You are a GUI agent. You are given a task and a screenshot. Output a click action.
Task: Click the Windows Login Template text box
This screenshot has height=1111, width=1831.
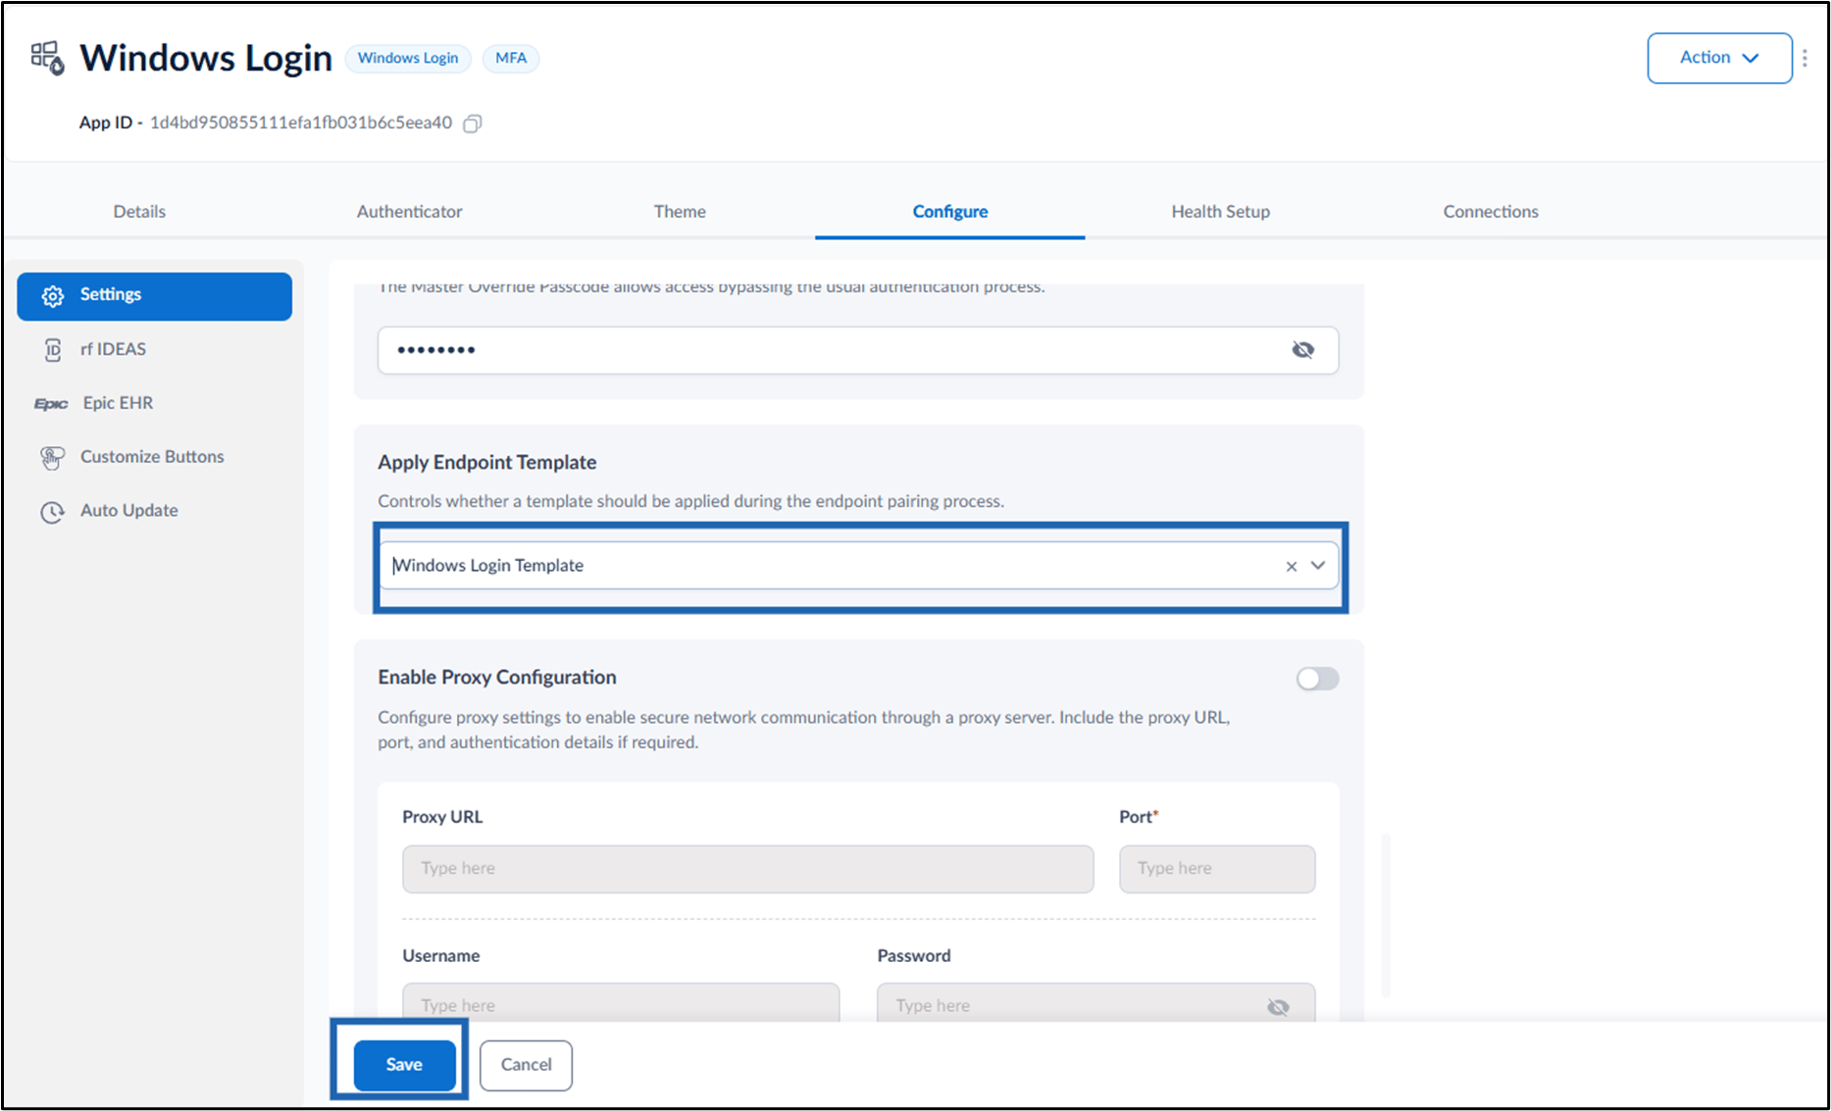[858, 566]
